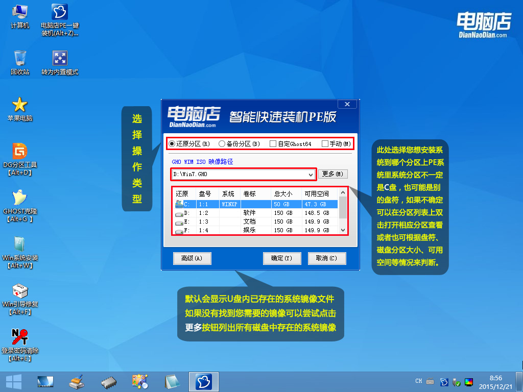Launch the Win系统安装 desktop icon

20,253
